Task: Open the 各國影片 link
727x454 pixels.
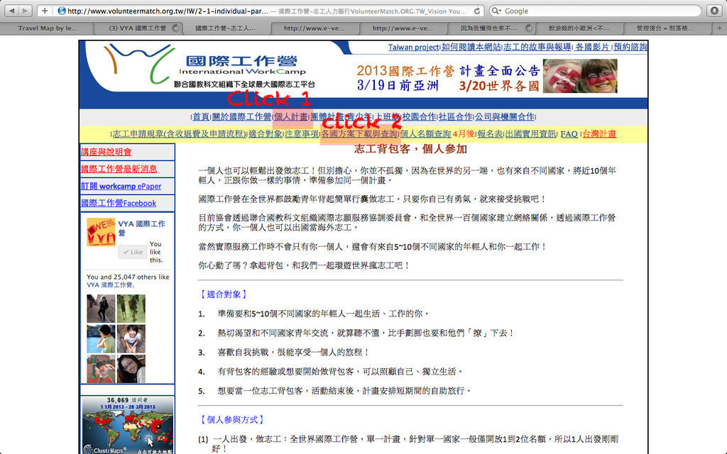Action: [592, 48]
